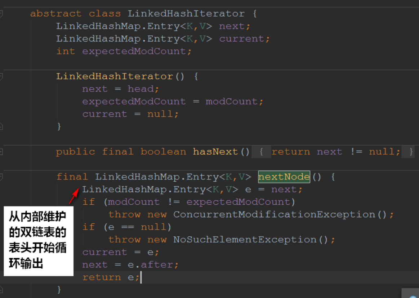Click LinkedHashIterator in the class declaration
419x298 pixels.
click(x=186, y=14)
